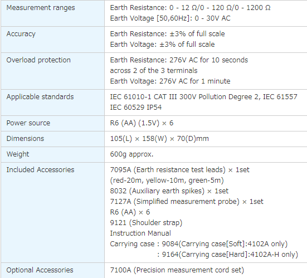Click the 600g approx. value
Image resolution: width=307 pixels, height=278 pixels.
pos(131,154)
